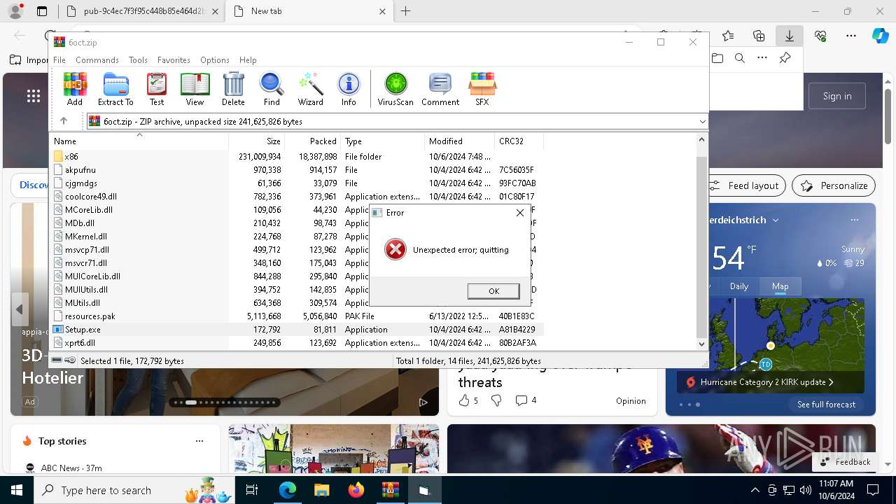Open the Find tool
This screenshot has height=504, width=896.
tap(272, 89)
